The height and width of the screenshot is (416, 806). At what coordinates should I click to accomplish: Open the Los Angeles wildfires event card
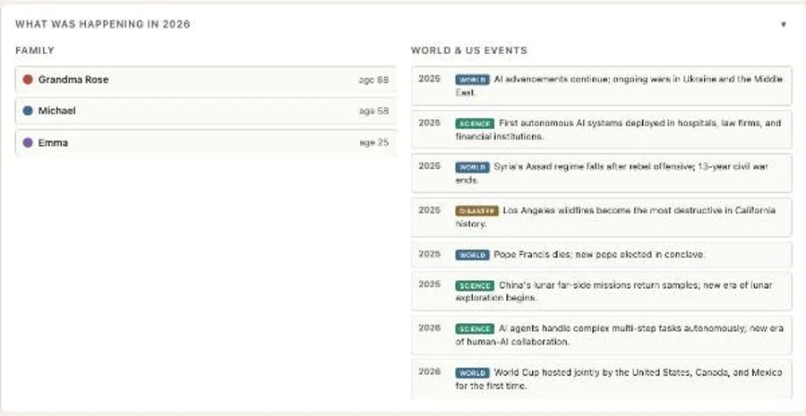(x=602, y=217)
